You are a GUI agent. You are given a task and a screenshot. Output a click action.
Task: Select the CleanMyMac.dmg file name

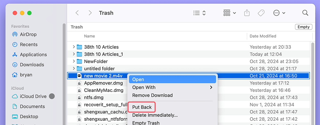104,90
